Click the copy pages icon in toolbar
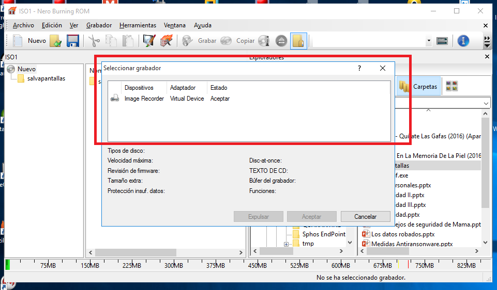This screenshot has width=497, height=290. [111, 41]
